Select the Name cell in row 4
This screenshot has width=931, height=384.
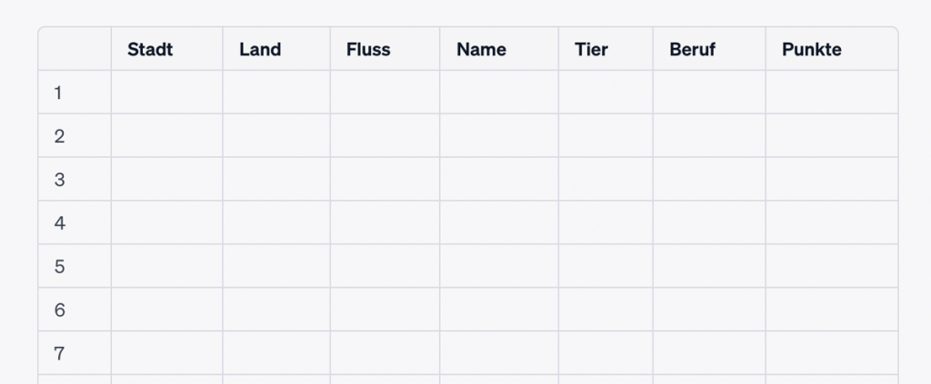point(498,222)
